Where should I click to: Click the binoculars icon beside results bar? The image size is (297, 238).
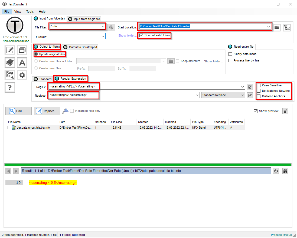click(x=285, y=171)
